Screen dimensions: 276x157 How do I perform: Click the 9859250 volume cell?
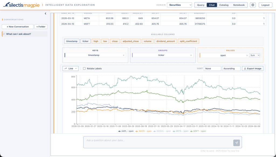tap(197, 18)
